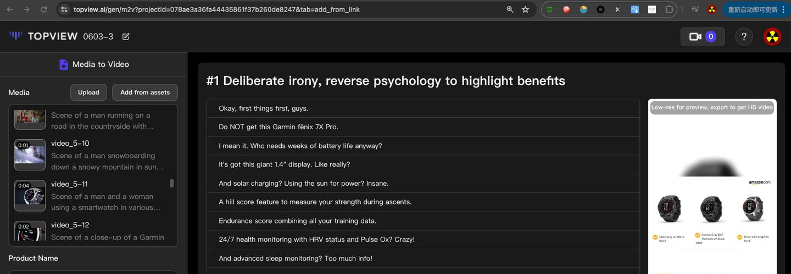Click Carbon Gray DLC watch in preview

pos(711,209)
